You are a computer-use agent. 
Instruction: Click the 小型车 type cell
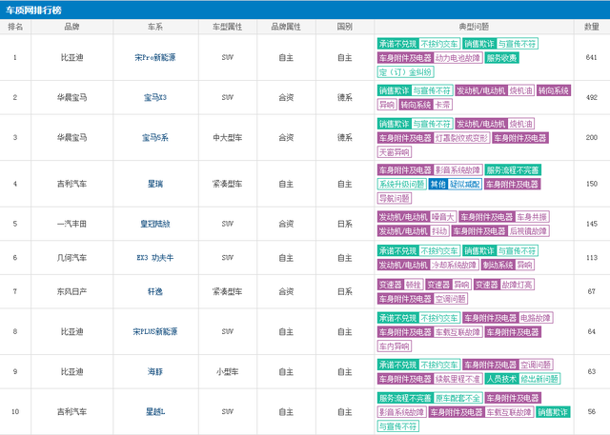pyautogui.click(x=227, y=371)
